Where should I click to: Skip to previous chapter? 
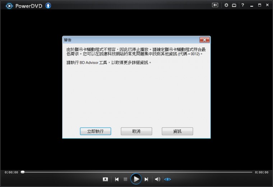117,179
